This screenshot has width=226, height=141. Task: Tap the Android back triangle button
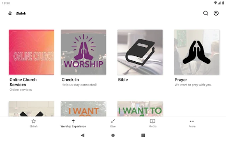[83, 135]
